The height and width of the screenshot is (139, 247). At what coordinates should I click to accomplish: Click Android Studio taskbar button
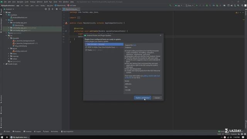(x=20, y=137)
